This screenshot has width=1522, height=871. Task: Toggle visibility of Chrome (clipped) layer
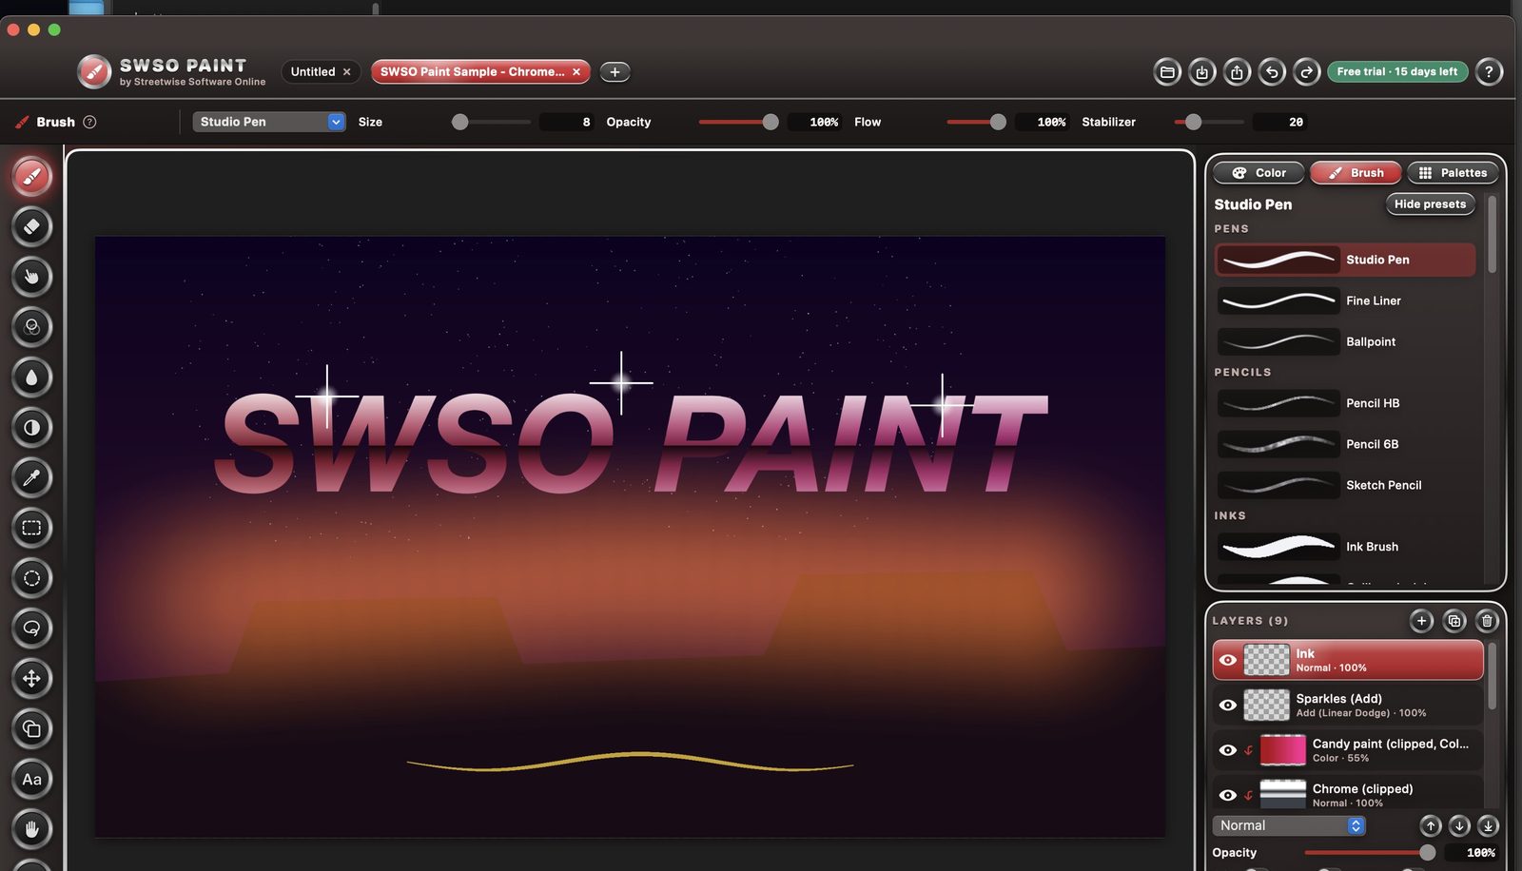tap(1228, 795)
